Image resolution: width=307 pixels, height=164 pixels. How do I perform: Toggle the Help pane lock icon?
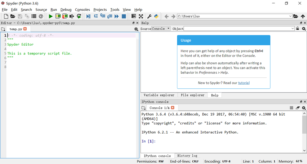pyautogui.click(x=297, y=29)
